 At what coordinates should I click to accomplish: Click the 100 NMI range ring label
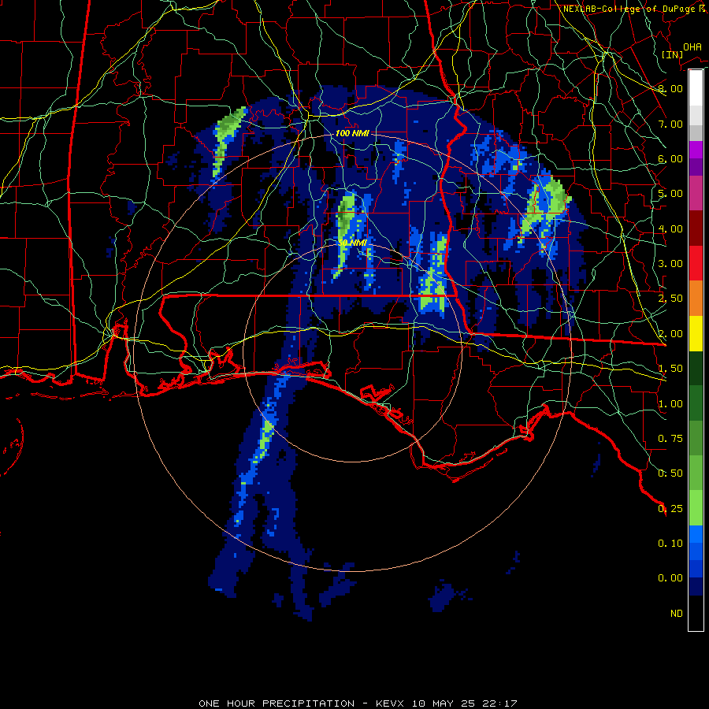(352, 133)
